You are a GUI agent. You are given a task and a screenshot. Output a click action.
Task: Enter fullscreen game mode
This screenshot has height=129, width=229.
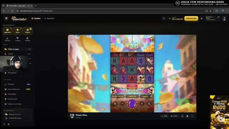[192, 116]
